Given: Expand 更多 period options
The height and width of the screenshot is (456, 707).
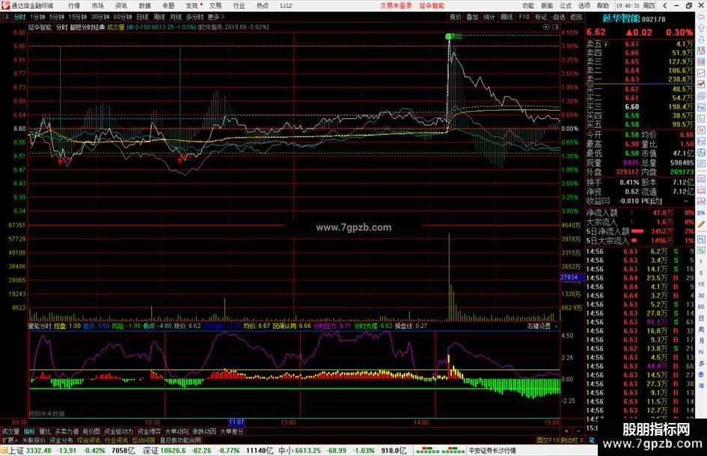Looking at the screenshot, I should (x=216, y=16).
